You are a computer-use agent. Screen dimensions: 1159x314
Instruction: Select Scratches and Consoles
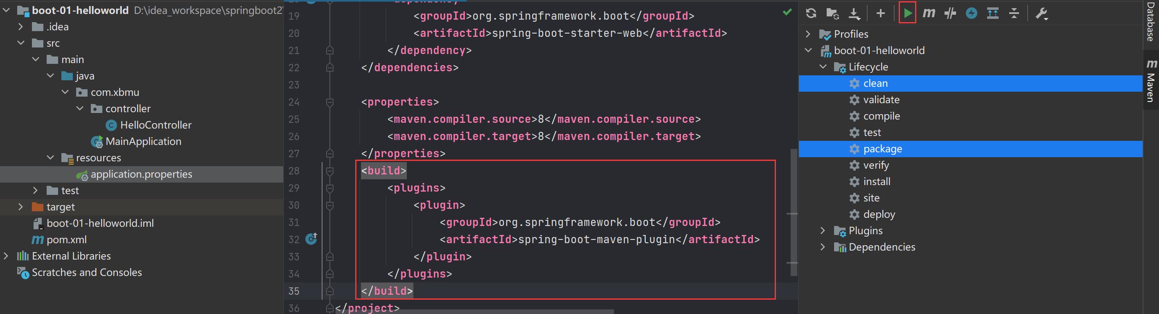pyautogui.click(x=87, y=272)
